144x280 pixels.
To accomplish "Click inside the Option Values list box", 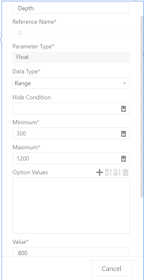I will pyautogui.click(x=71, y=205).
